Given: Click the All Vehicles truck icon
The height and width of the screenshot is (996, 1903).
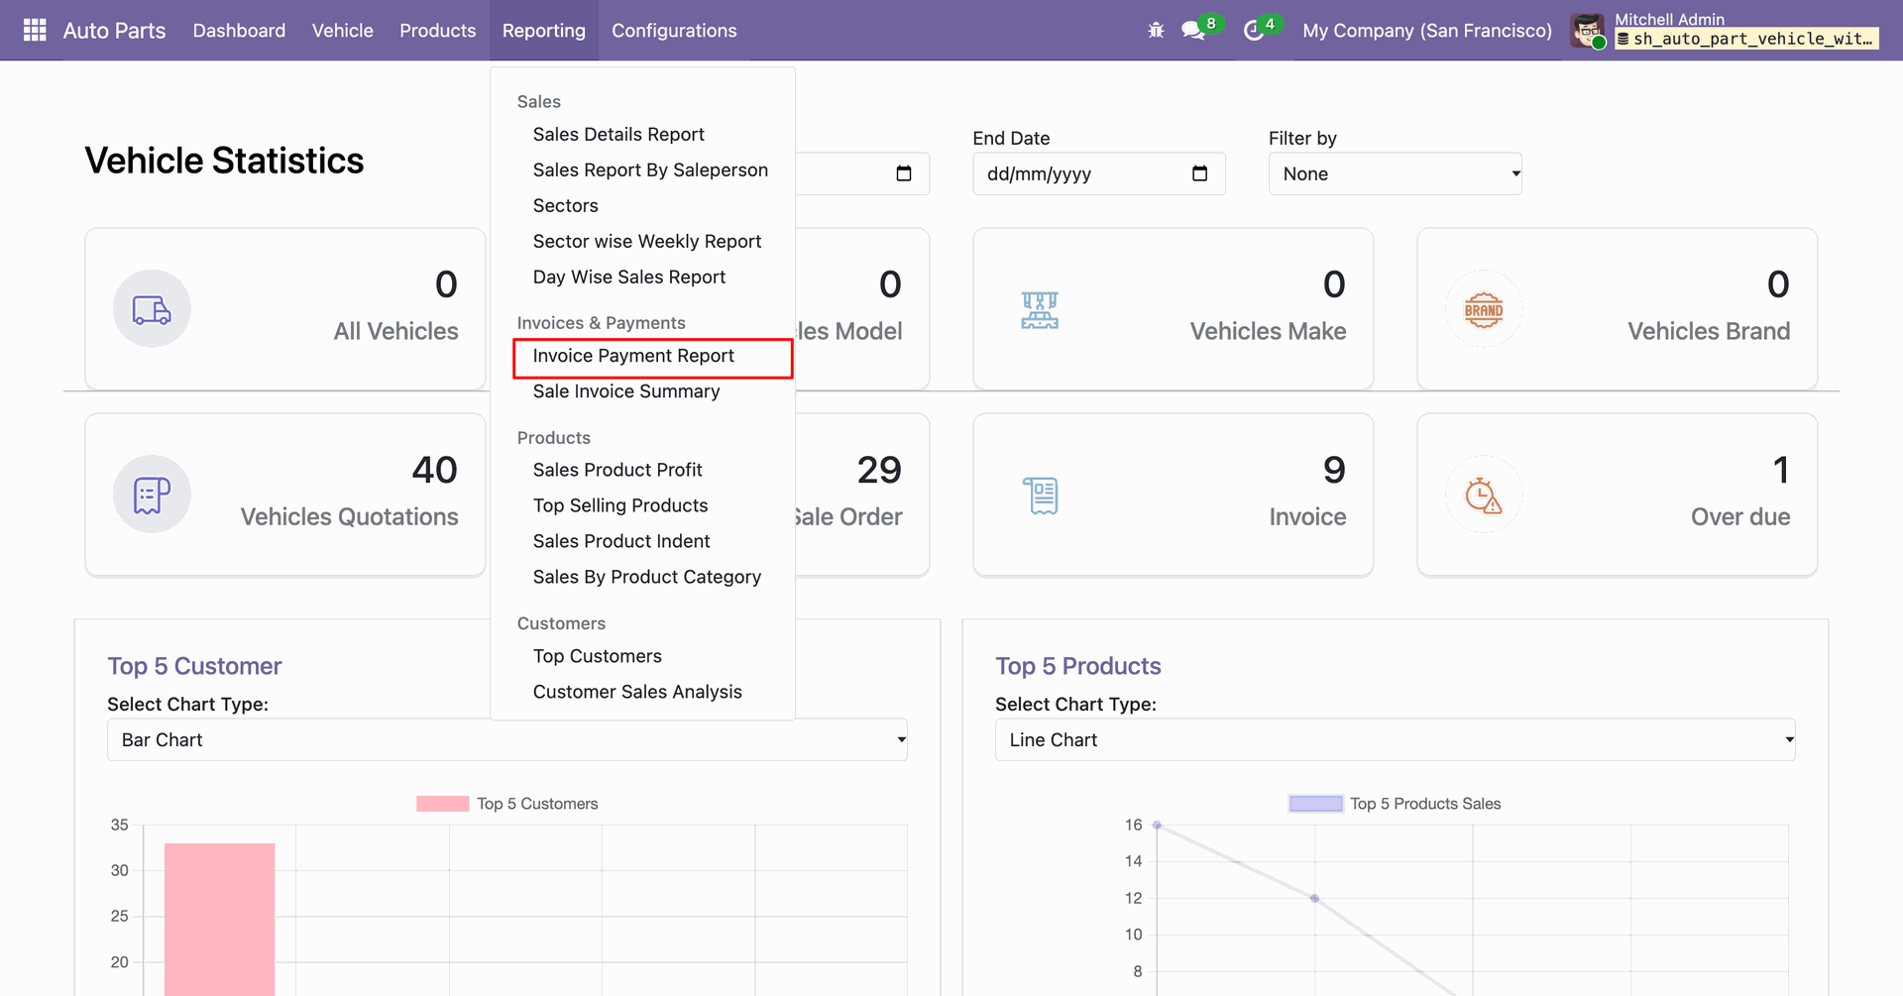Looking at the screenshot, I should 152,309.
